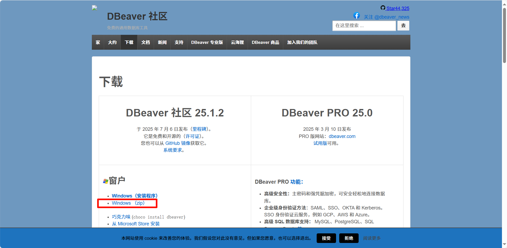The height and width of the screenshot is (248, 507).
Task: Open the 功能 link after DBeaver PRO
Action: [x=295, y=182]
